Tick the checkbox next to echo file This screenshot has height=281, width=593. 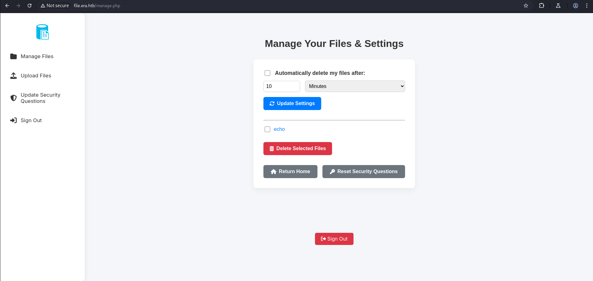(x=267, y=129)
